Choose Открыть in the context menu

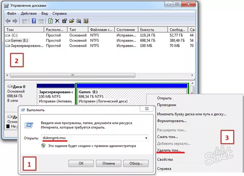coord(164,98)
